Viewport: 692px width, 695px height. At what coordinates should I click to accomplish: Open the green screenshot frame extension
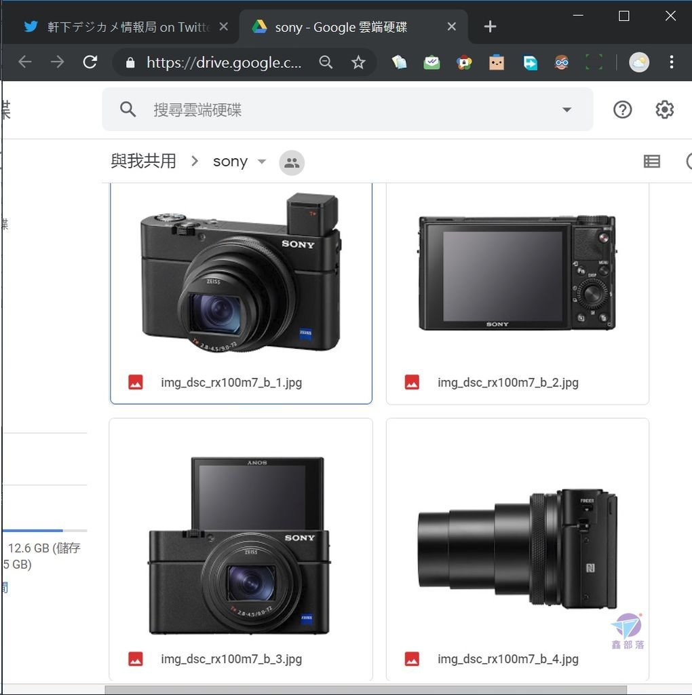pos(594,62)
